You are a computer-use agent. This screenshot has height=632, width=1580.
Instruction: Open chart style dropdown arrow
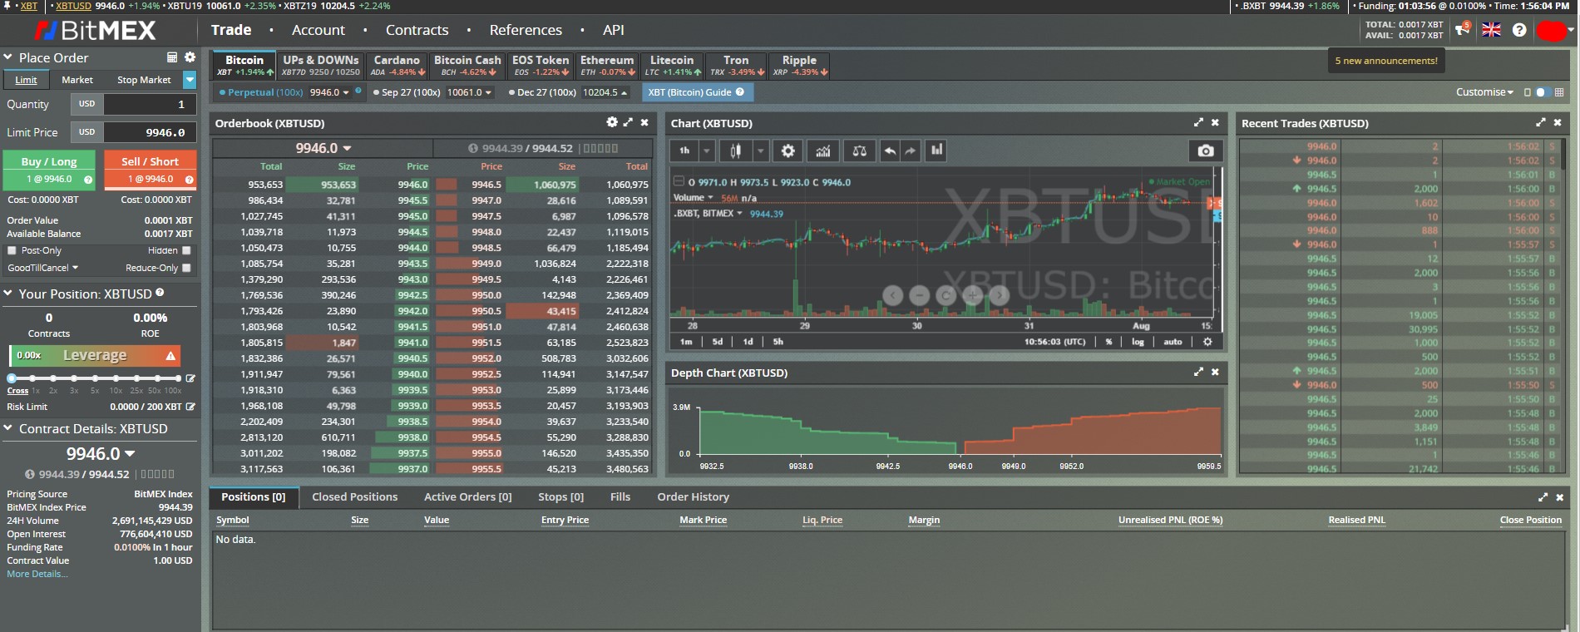760,151
